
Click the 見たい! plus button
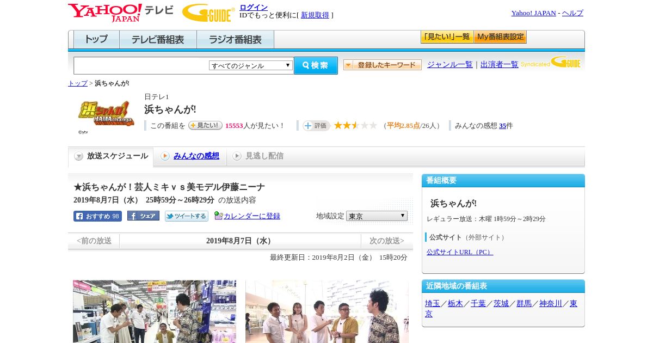coord(205,125)
